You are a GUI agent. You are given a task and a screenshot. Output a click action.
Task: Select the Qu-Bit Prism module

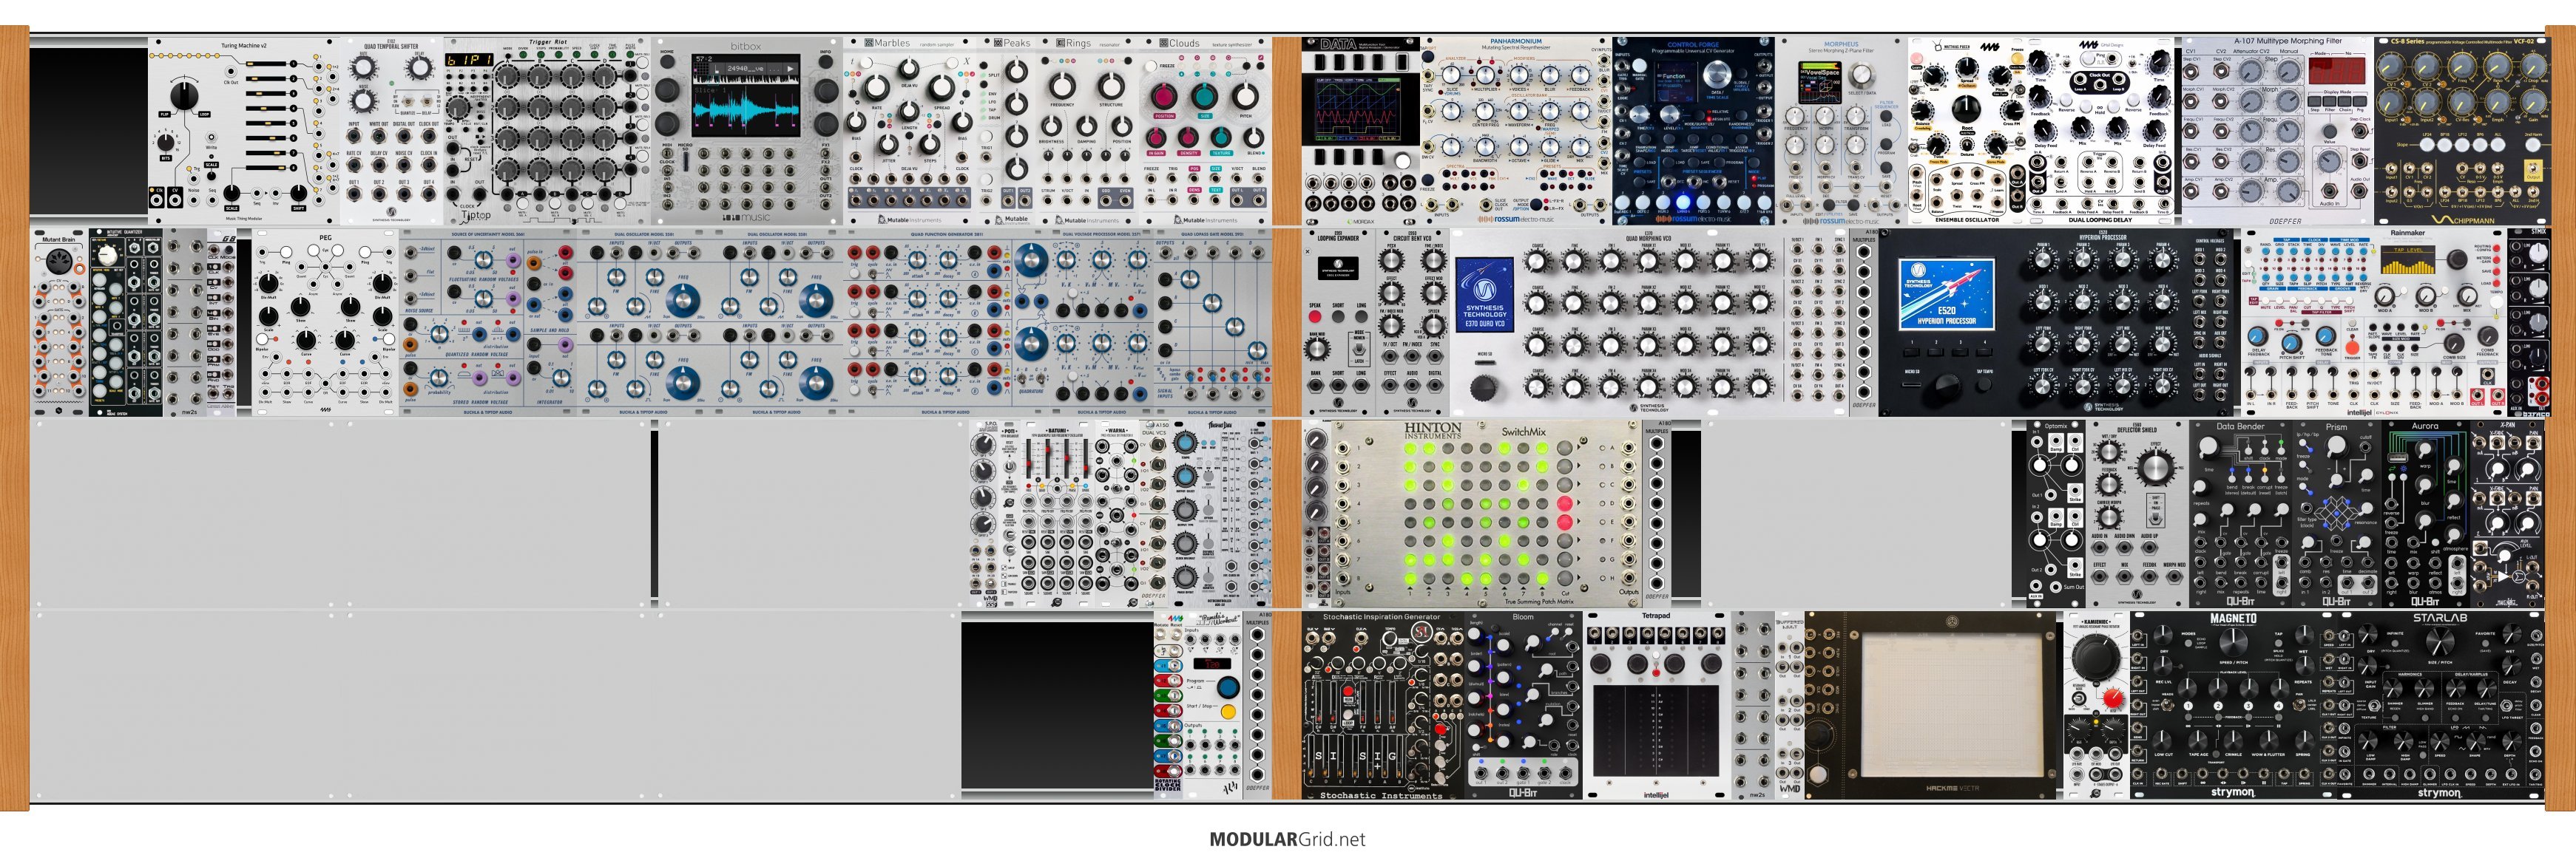[2336, 514]
